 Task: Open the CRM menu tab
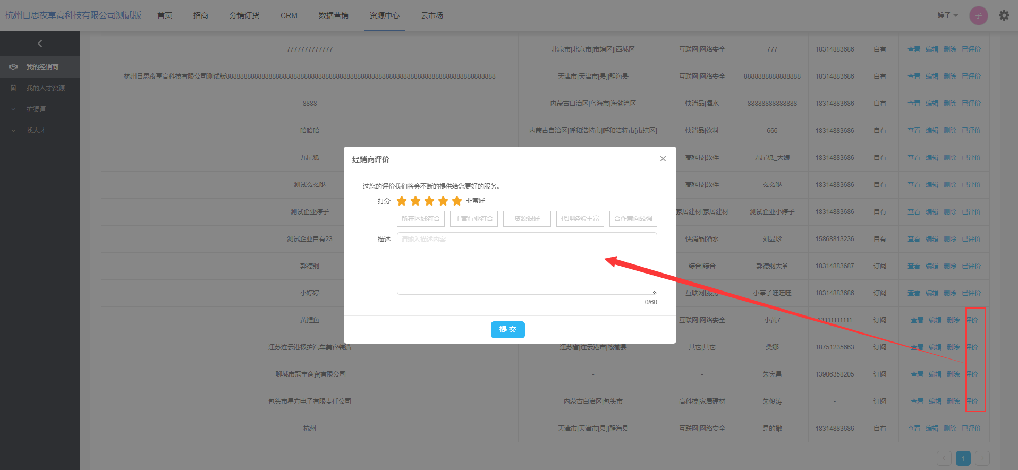(x=289, y=15)
